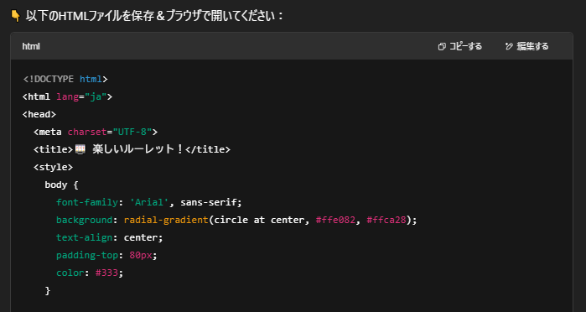Viewport: 586px width, 312px height.
Task: Click the text-align: center; line
Action: coord(110,237)
